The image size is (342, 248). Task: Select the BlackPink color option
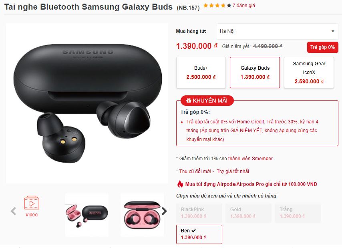pos(199,213)
